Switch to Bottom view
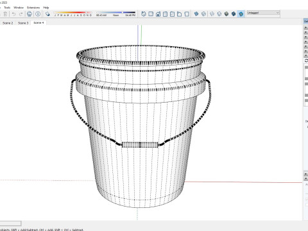Image resolution: width=308 pixels, height=231 pixels. pyautogui.click(x=187, y=14)
